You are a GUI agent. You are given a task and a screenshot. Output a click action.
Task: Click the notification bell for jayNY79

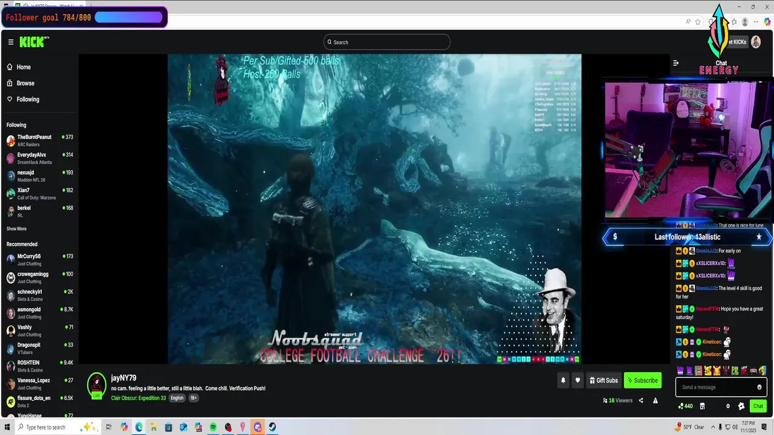(563, 381)
